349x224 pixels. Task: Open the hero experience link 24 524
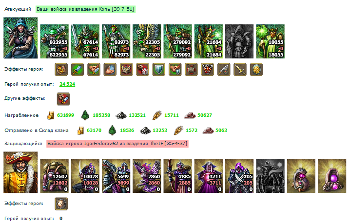coord(67,84)
